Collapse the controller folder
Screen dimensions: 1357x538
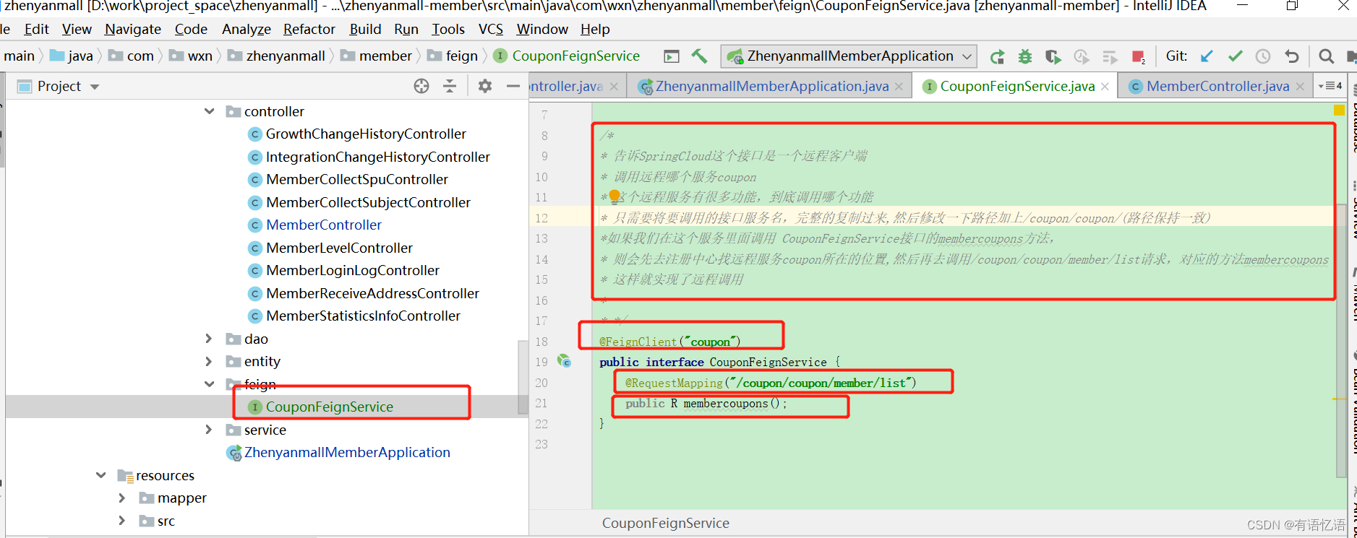(210, 111)
